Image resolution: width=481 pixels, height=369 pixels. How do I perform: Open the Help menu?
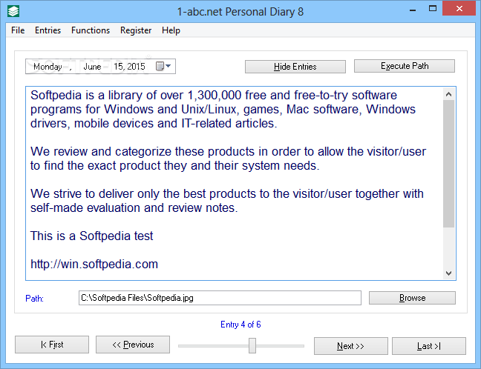171,30
